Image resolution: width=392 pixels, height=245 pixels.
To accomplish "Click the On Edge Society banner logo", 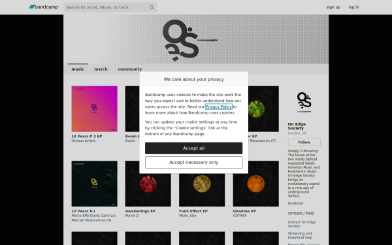I will coord(190,40).
